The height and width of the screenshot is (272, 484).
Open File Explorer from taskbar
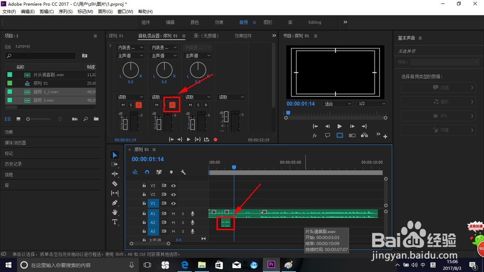[x=202, y=265]
